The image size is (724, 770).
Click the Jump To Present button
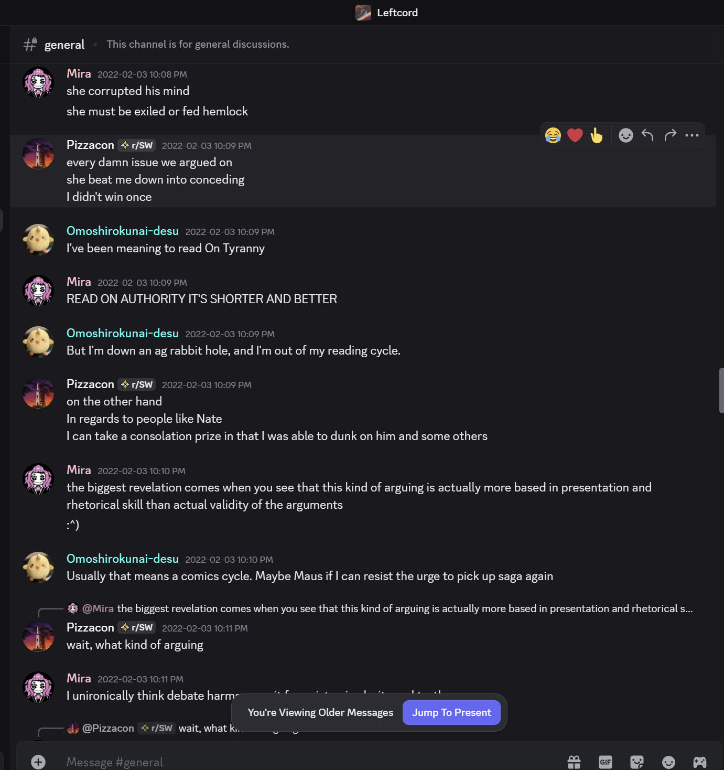[451, 712]
